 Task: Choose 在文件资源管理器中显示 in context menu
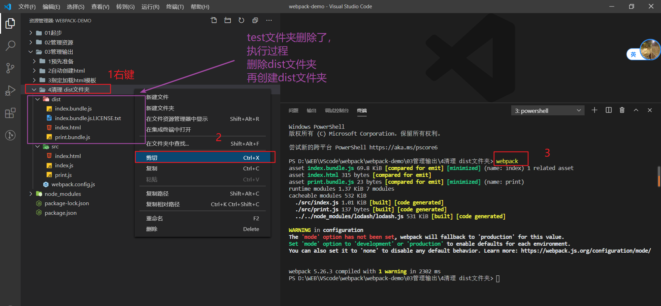pos(202,119)
